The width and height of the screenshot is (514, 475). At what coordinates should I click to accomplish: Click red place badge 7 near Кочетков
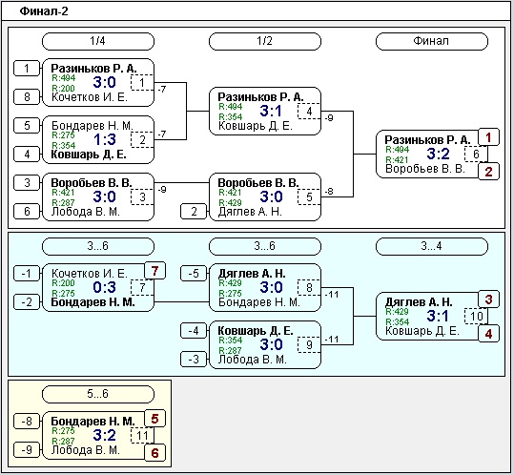click(154, 271)
